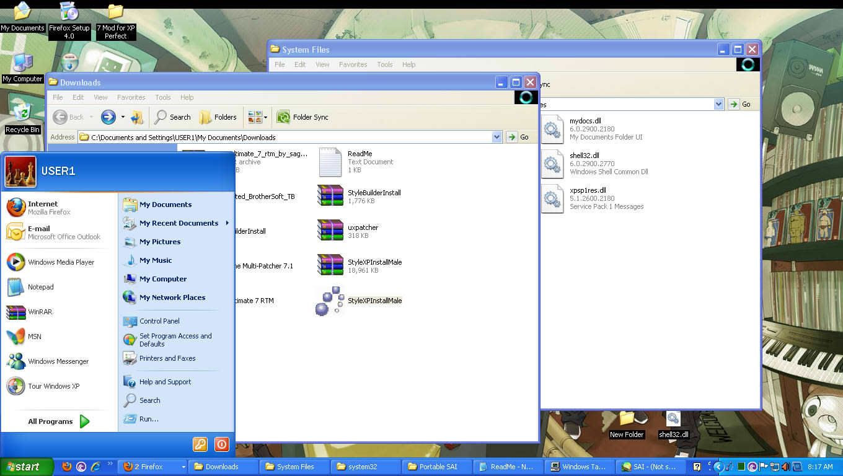Select StyleBuilderInstall 1,776 KB archive
This screenshot has height=476, width=843.
pos(359,196)
